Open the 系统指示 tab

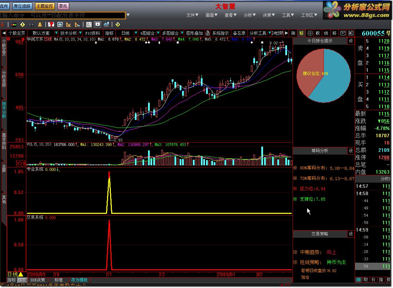pyautogui.click(x=220, y=33)
